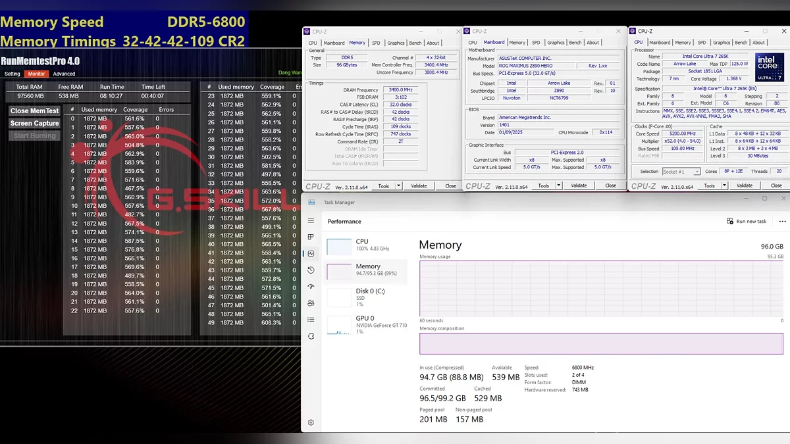Click the Close Mem Test button
Screen dimensions: 790x444
coord(34,111)
